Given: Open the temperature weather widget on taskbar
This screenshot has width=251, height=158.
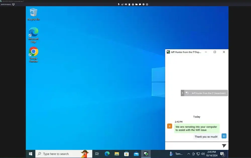Looking at the screenshot, I should point(176,154).
